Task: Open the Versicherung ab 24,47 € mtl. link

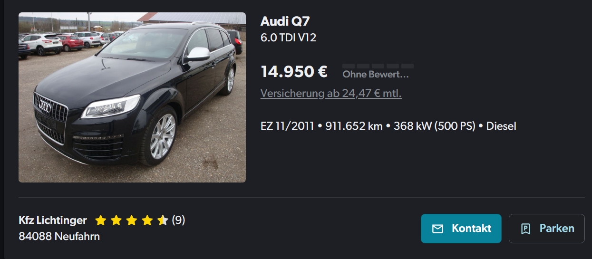Action: tap(331, 93)
